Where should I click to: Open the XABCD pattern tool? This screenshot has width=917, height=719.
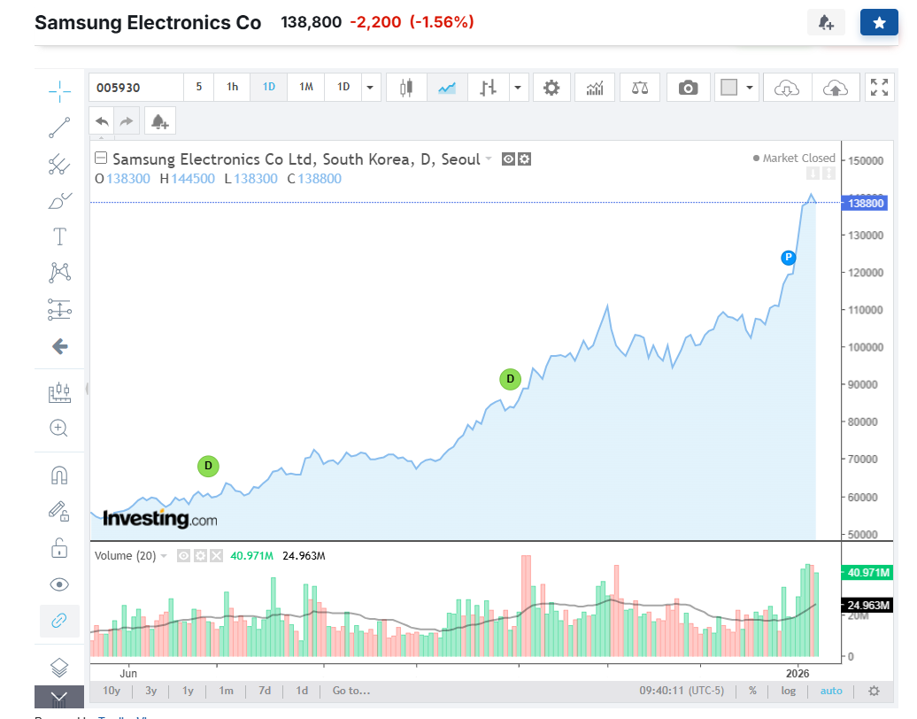59,273
